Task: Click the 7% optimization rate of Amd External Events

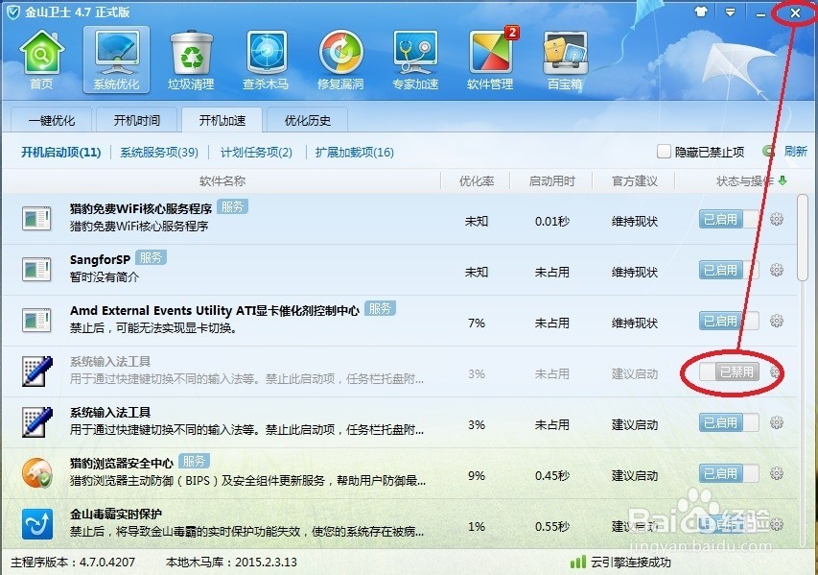Action: point(477,323)
